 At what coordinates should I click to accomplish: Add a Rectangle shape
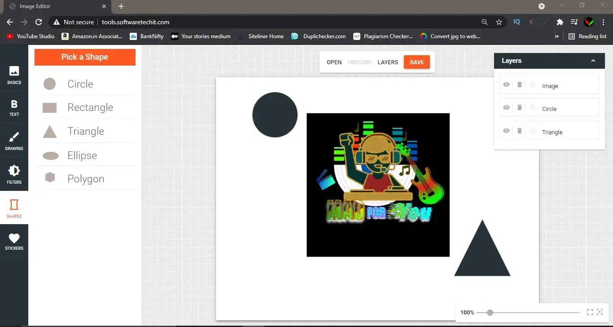point(85,107)
